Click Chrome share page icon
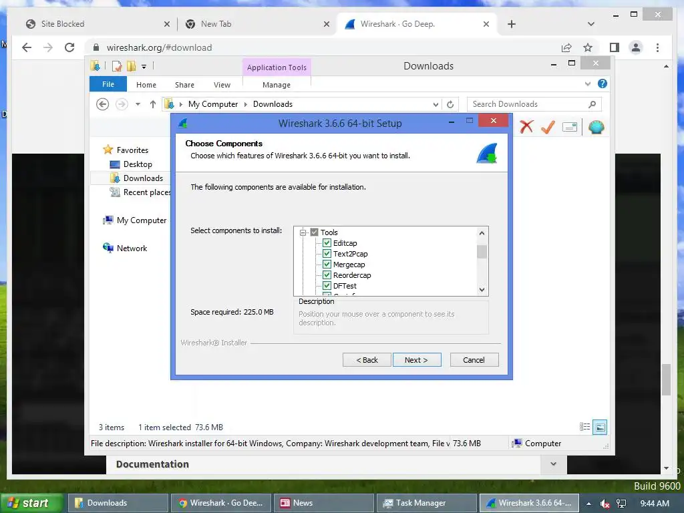Viewport: 684px width, 513px height. 566,47
